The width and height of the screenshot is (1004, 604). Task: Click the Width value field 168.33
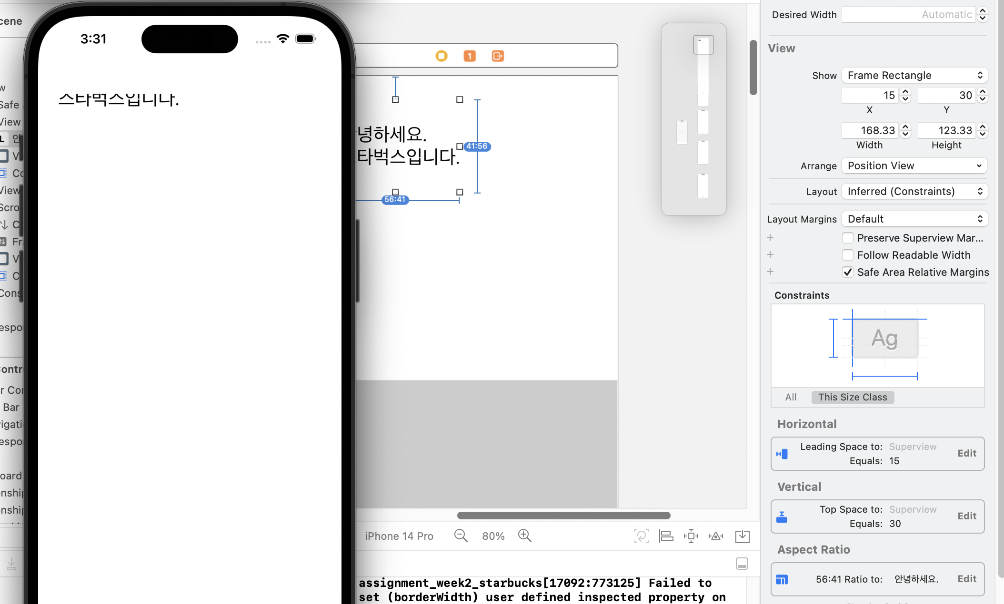870,130
